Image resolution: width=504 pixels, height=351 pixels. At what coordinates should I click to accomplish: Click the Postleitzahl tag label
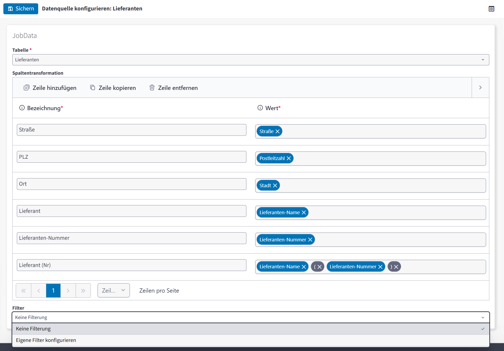(272, 158)
